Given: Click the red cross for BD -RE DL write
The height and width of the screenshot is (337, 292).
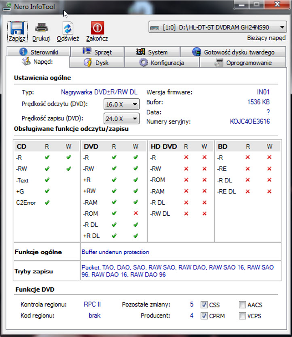Looking at the screenshot, I should (269, 191).
